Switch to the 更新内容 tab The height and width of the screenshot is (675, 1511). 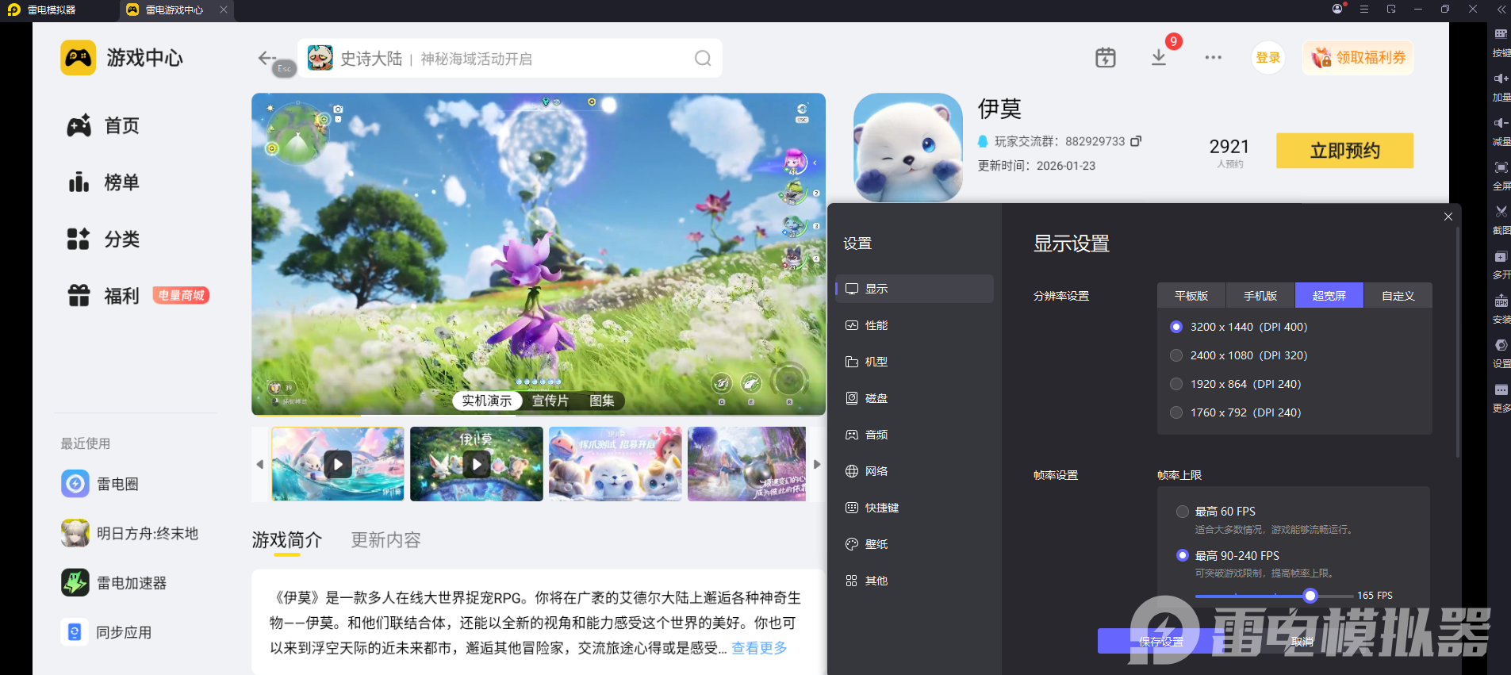(385, 540)
